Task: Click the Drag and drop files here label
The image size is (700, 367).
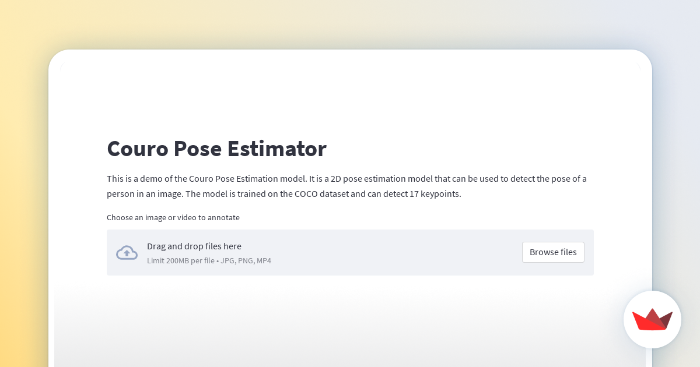Action: pos(194,246)
